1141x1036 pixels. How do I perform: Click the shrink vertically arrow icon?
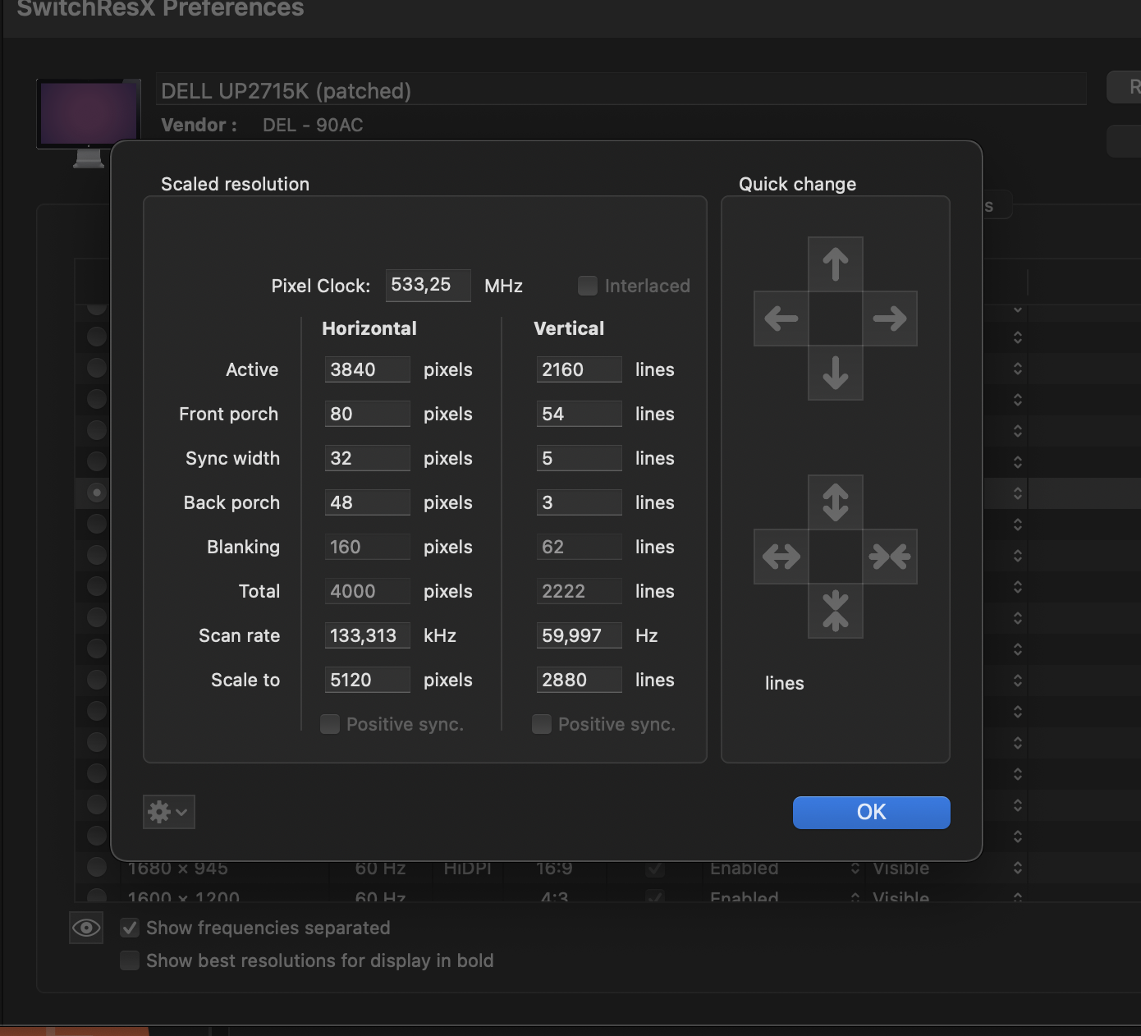point(836,611)
